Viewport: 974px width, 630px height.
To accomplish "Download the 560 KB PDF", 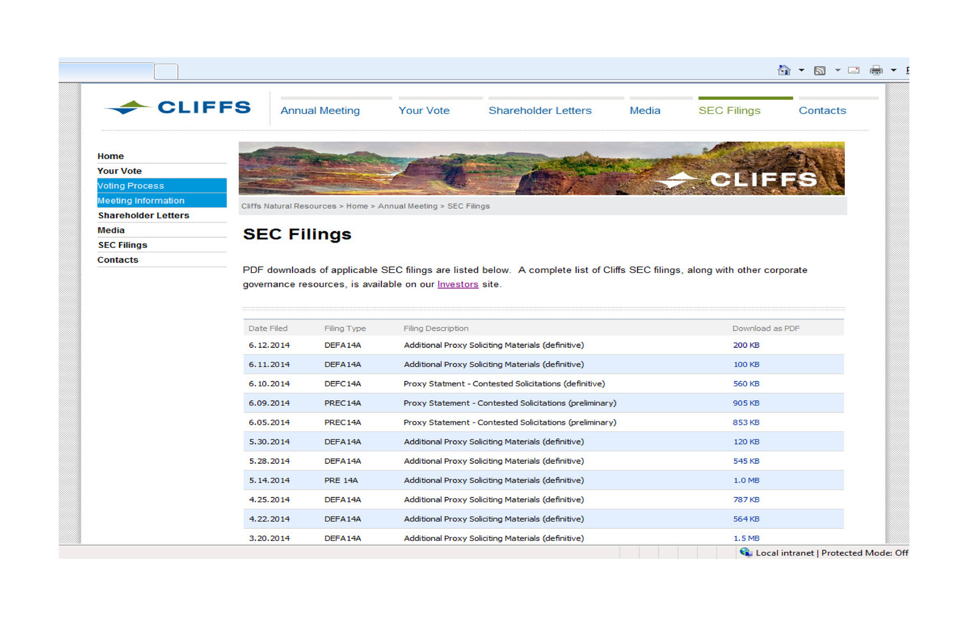I will pyautogui.click(x=746, y=384).
